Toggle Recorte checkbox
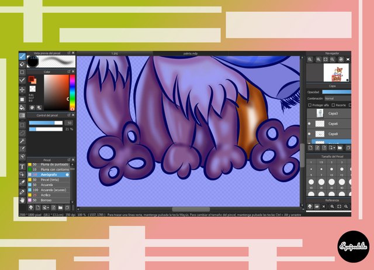Screen dimensions: 374x270 pyautogui.click(x=333, y=105)
